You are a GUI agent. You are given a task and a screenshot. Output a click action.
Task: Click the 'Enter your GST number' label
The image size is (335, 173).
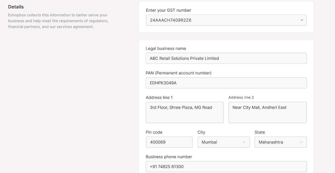(x=168, y=10)
